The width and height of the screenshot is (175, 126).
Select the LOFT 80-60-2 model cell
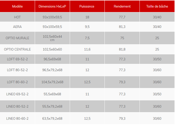pyautogui.click(x=17, y=82)
